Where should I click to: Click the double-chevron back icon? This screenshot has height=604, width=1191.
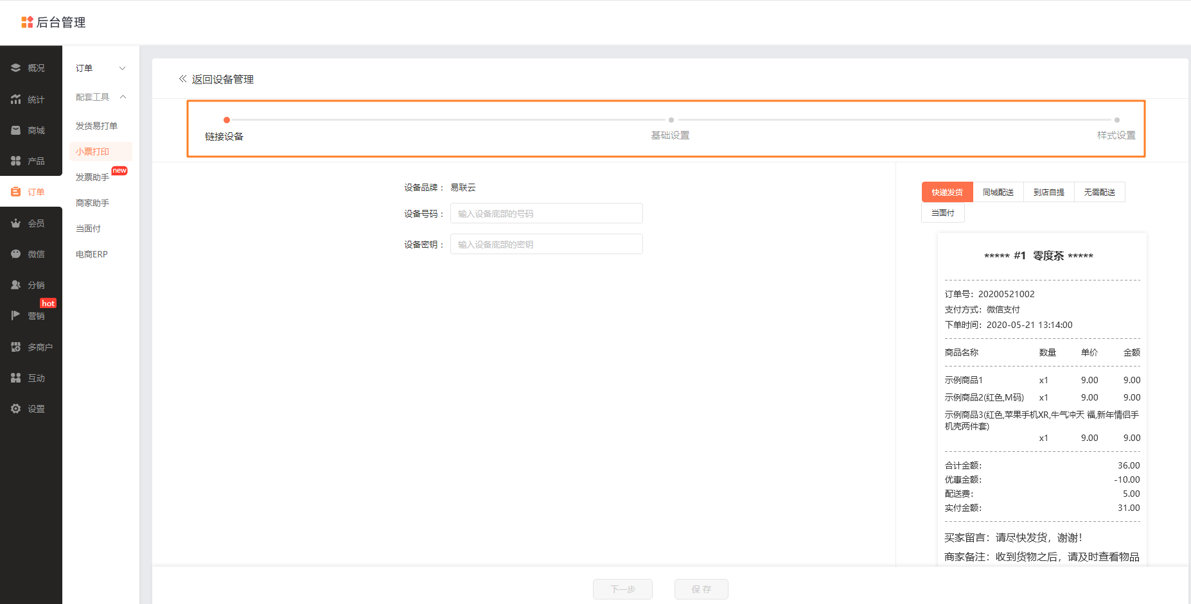(182, 79)
